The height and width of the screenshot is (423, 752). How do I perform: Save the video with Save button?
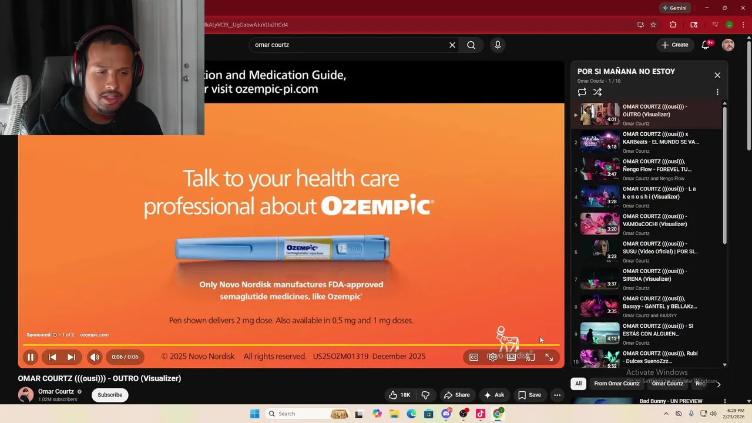(x=529, y=395)
